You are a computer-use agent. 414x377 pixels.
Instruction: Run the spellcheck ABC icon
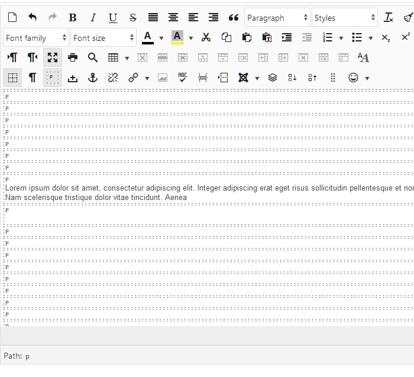tap(183, 78)
